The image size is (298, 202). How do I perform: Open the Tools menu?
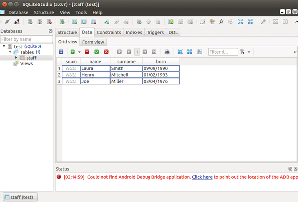pyautogui.click(x=81, y=12)
